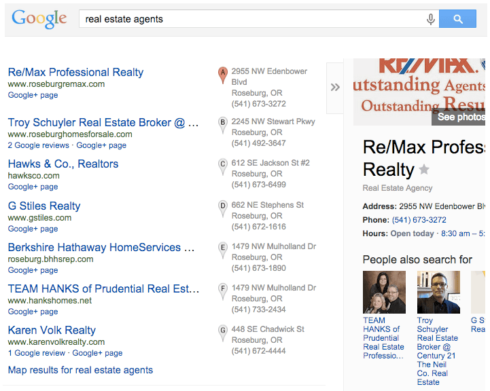Click www.gstiles.com URL
Viewport: 490px width, 391px height.
39,218
